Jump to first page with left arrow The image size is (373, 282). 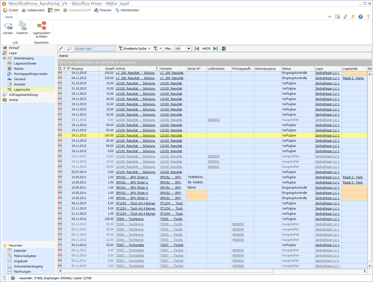[x=197, y=48]
